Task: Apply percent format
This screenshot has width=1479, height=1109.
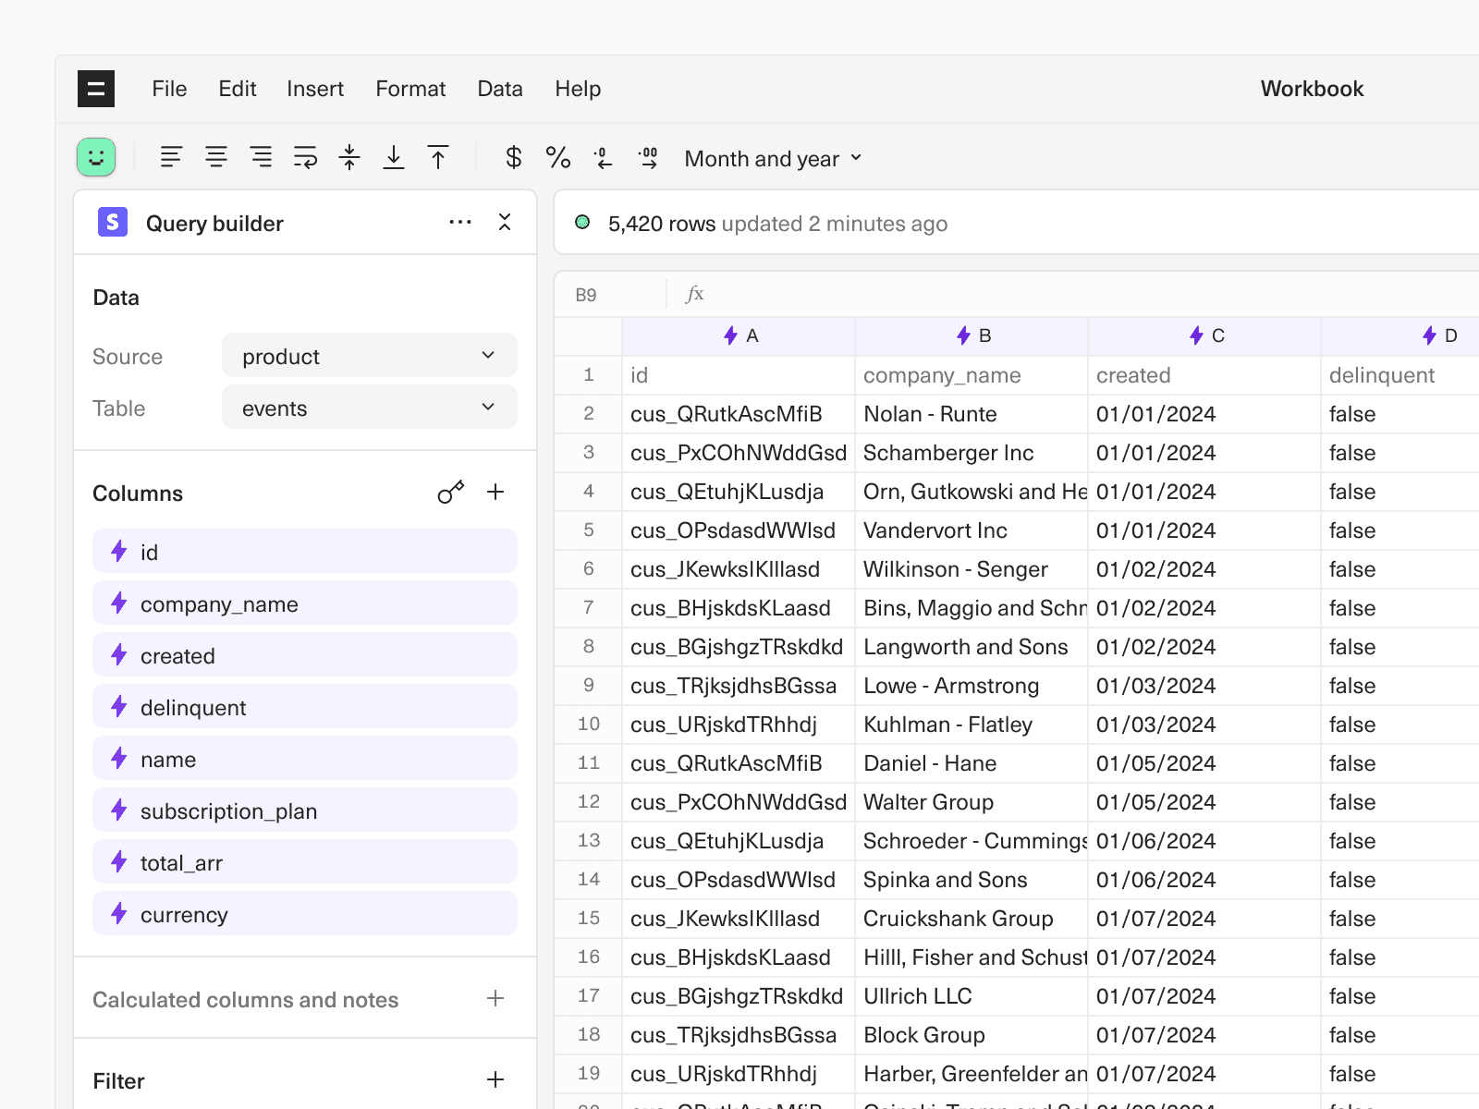Action: tap(558, 157)
